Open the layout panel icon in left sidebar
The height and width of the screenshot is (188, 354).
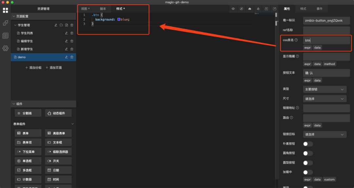6,36
